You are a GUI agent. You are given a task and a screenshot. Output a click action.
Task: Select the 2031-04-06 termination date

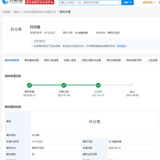[x=132, y=95]
